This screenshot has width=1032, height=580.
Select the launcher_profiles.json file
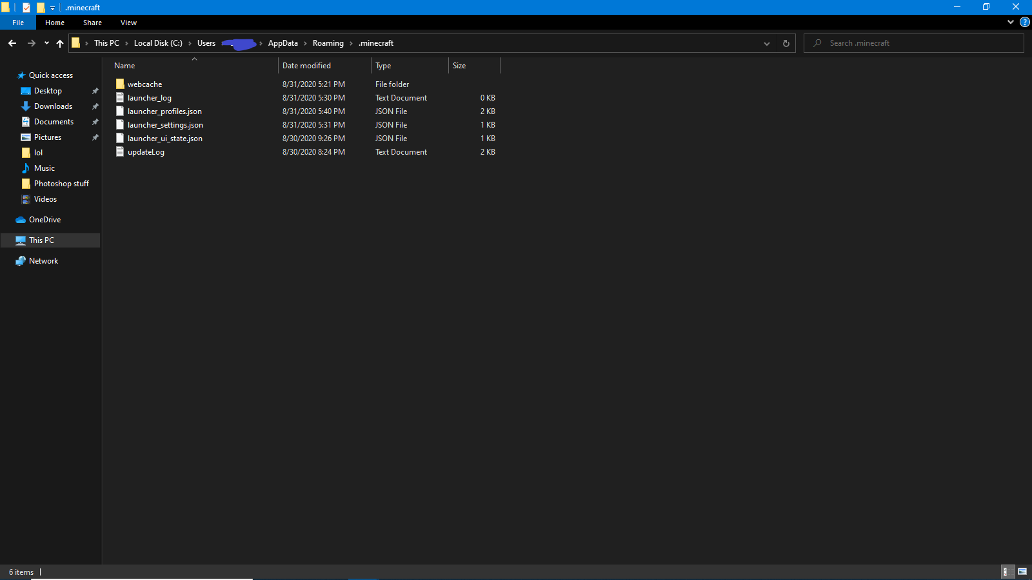pyautogui.click(x=164, y=111)
